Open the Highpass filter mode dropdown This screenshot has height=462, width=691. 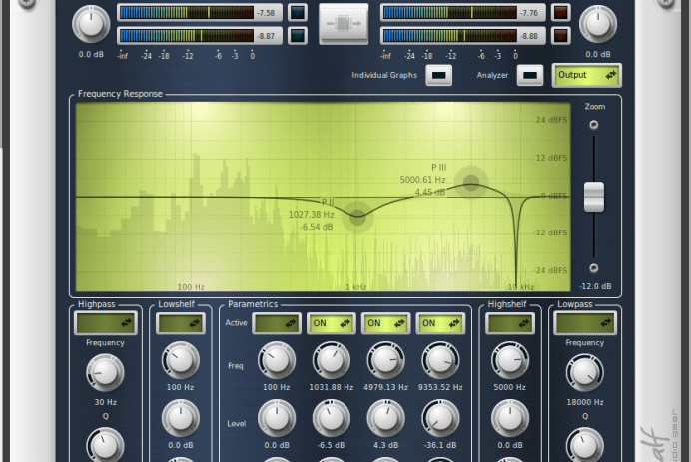pos(105,323)
